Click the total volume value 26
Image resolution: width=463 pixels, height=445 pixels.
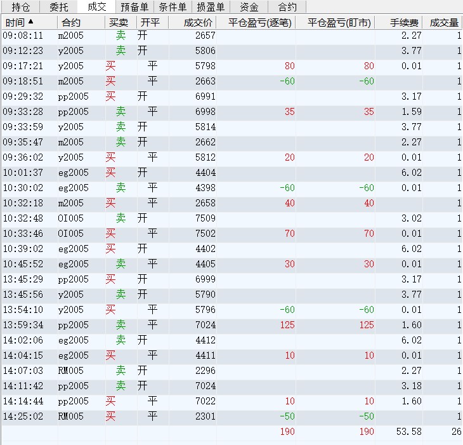(x=456, y=432)
